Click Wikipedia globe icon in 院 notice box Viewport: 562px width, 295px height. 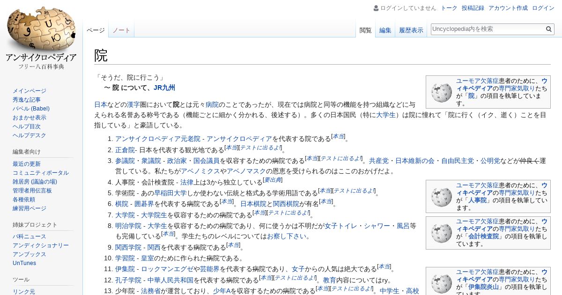click(x=442, y=92)
